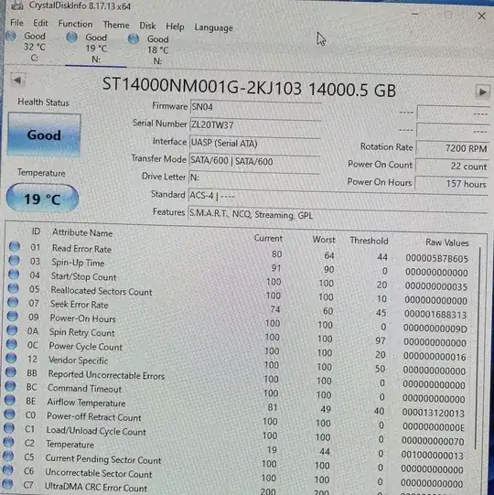The image size is (494, 495).
Task: Click the Worst column header
Action: tap(324, 240)
